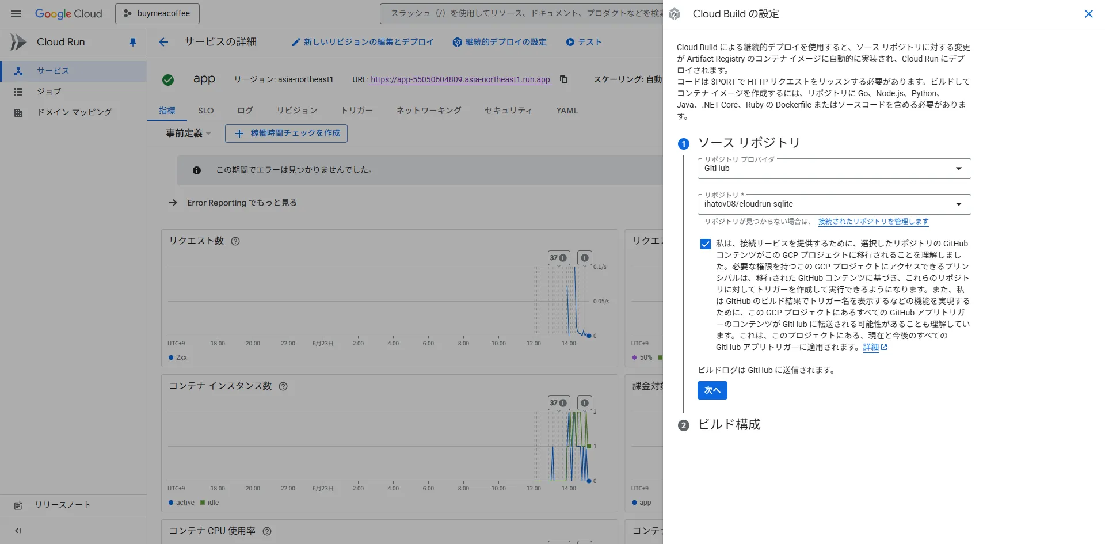
Task: Toggle the idle legend entry
Action: 209,503
